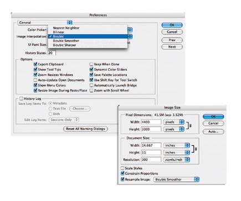Screen dimensions: 241x201
Task: Enable Zoom with Scroll Wheel
Action: 91,90
